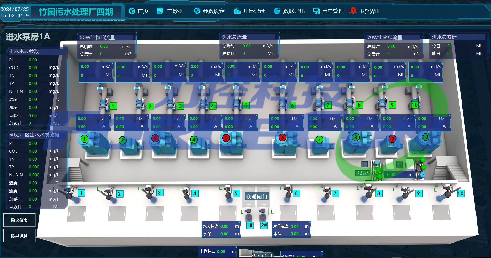
Task: Click the 进水总累计 panel header
Action: click(458, 37)
